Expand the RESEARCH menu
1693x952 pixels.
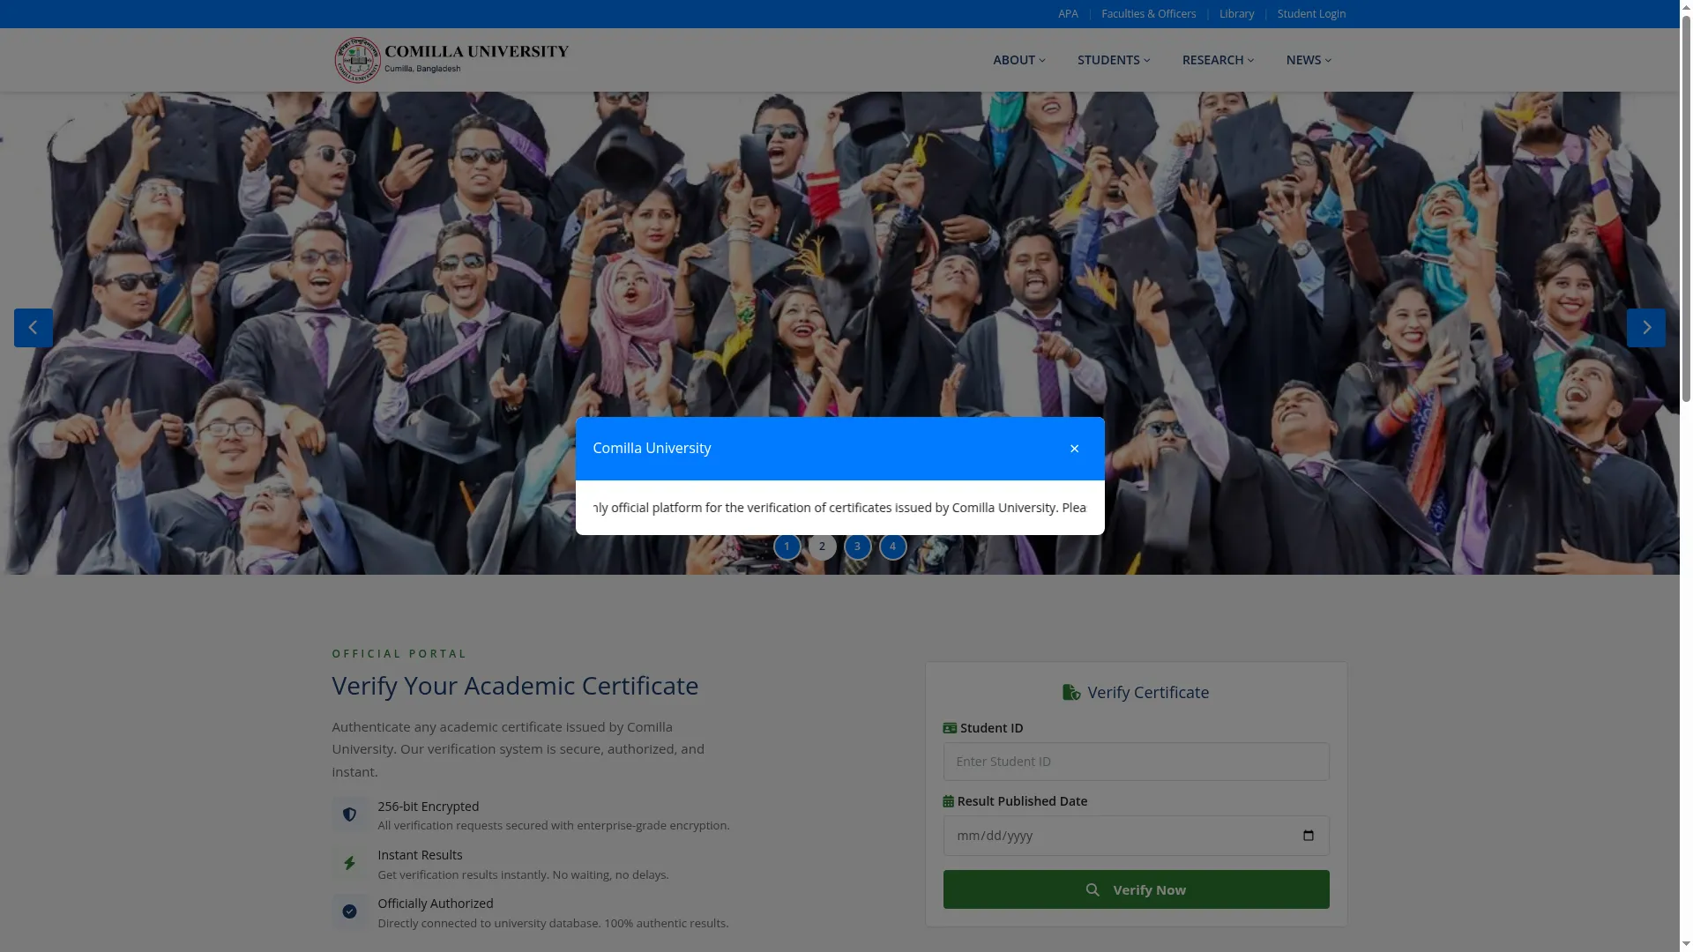click(1218, 60)
